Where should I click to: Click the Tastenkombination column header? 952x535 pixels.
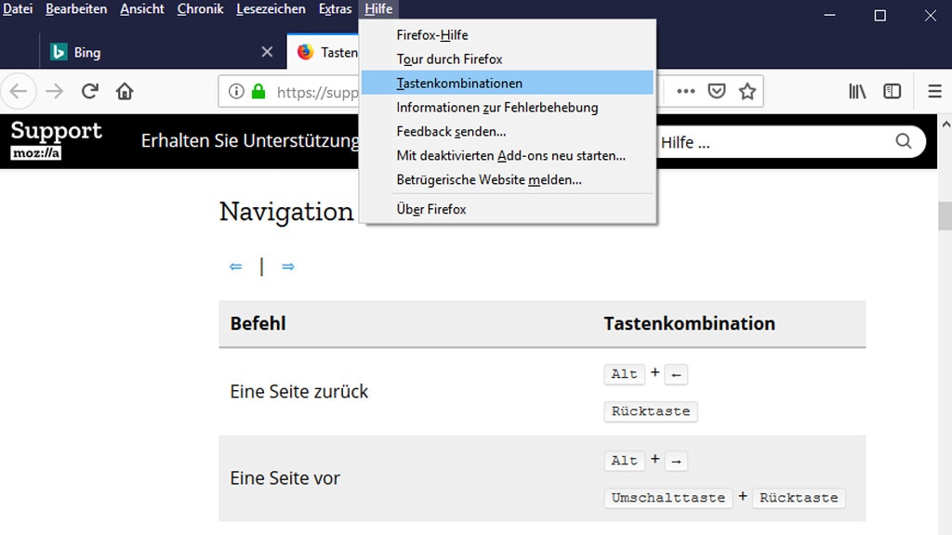[x=689, y=323]
